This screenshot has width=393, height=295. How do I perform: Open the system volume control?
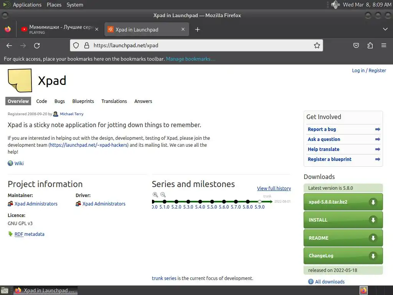click(335, 5)
